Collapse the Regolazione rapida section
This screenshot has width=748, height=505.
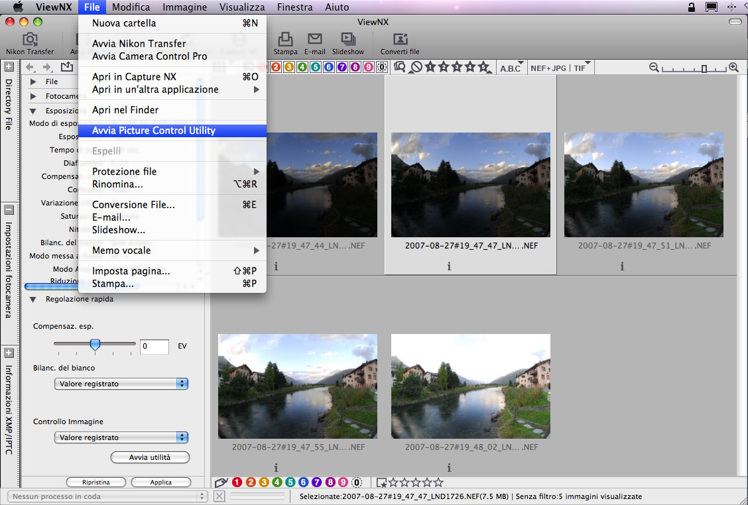pos(33,300)
